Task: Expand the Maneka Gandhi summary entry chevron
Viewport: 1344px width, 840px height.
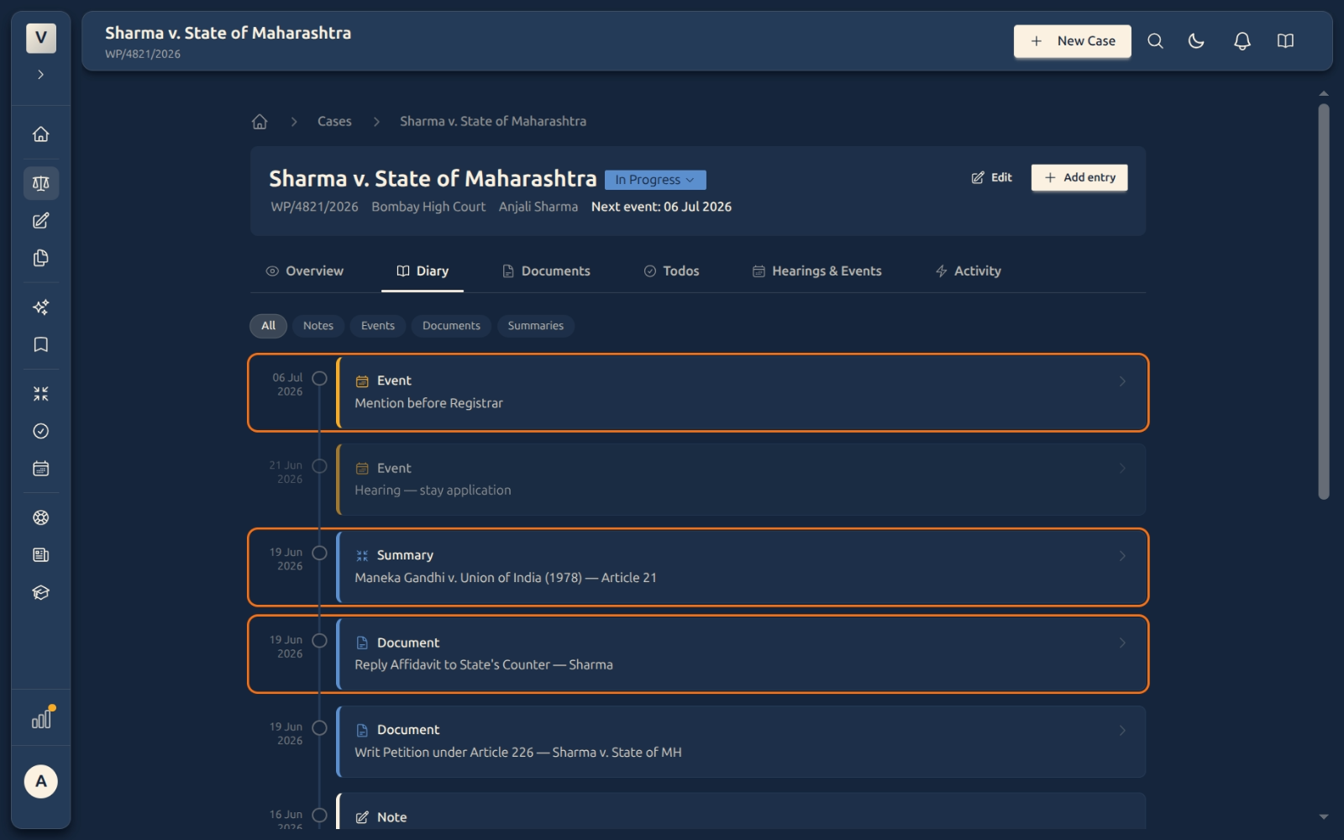Action: point(1122,556)
